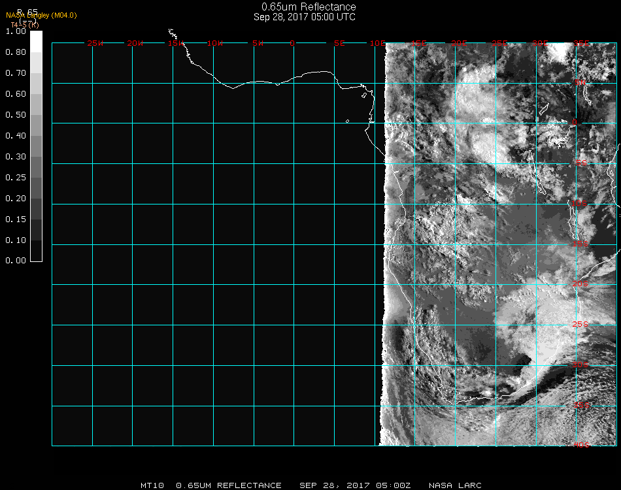Screen dimensions: 621x490
Task: Click the 0 longitude label between 5W and 5E
Action: (292, 43)
